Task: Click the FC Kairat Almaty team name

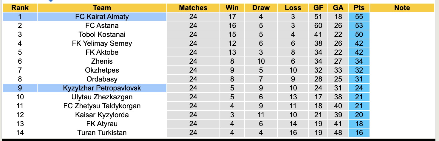Action: tap(102, 17)
